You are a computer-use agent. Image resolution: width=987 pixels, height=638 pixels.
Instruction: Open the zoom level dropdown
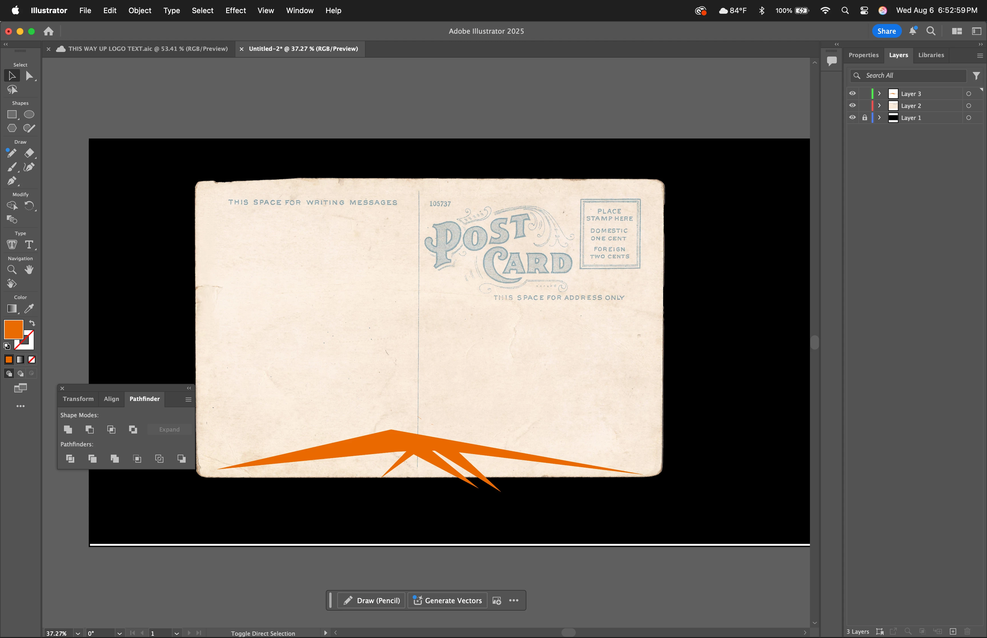(x=77, y=633)
